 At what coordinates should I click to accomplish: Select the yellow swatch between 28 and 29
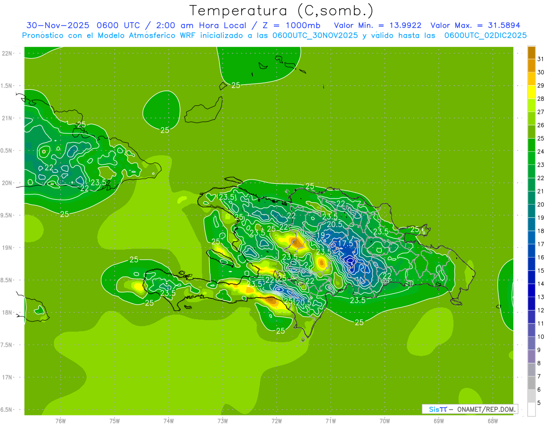click(531, 92)
